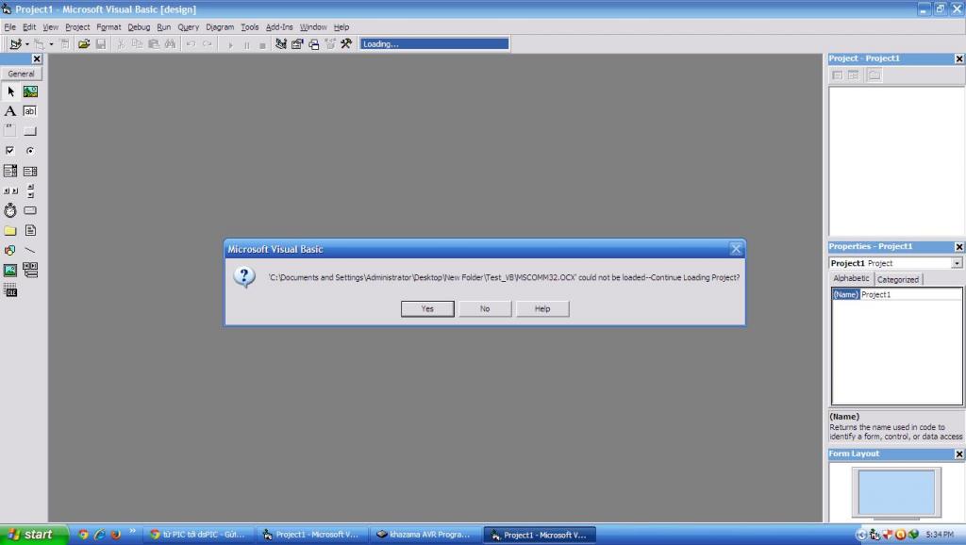Image resolution: width=966 pixels, height=545 pixels.
Task: Select the PictureBox control tool
Action: (x=30, y=91)
